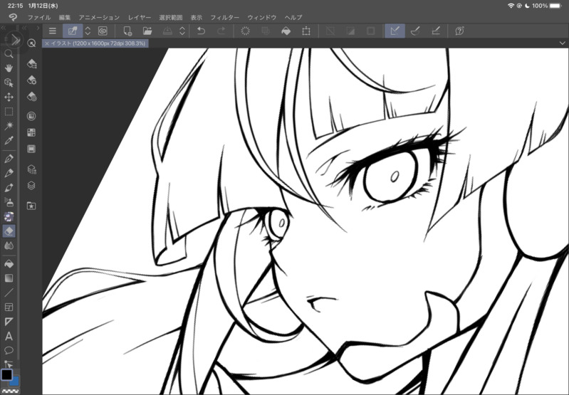The height and width of the screenshot is (395, 569).
Task: Select the Zoom magnifier tool
Action: (x=9, y=54)
